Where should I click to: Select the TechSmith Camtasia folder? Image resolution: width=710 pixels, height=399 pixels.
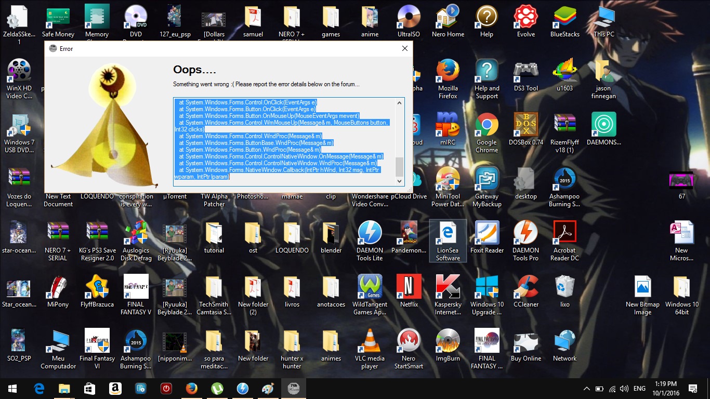[x=214, y=296]
